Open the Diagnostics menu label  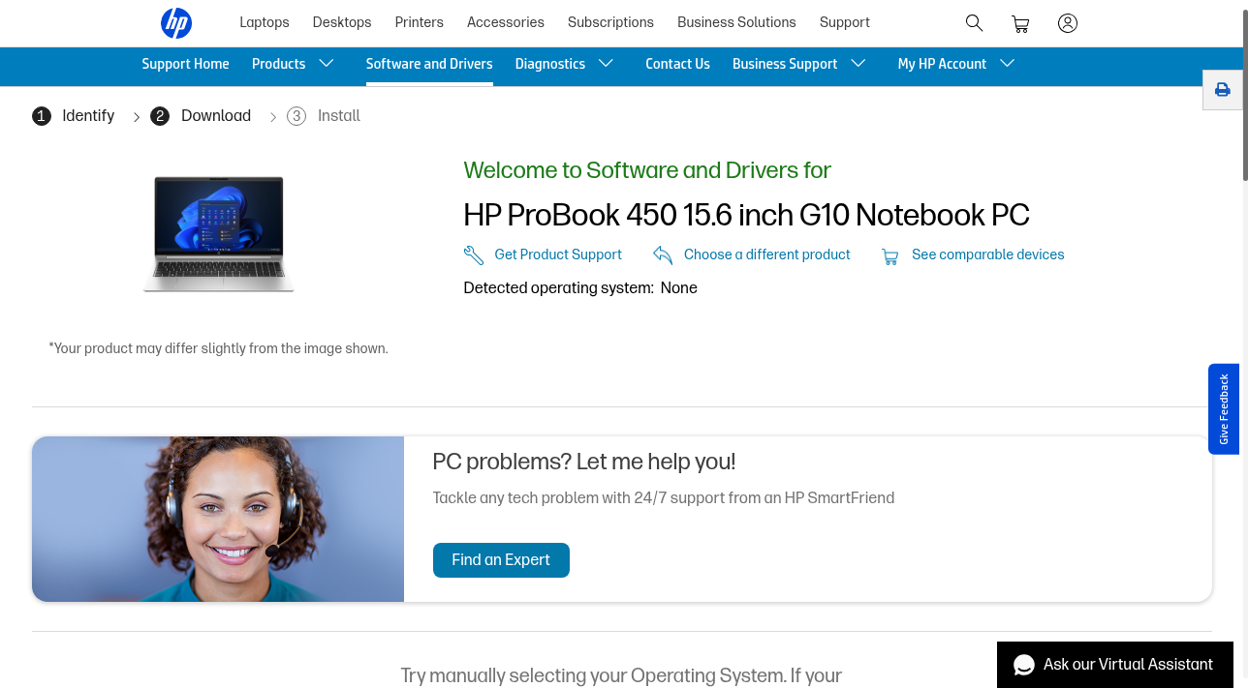click(549, 64)
